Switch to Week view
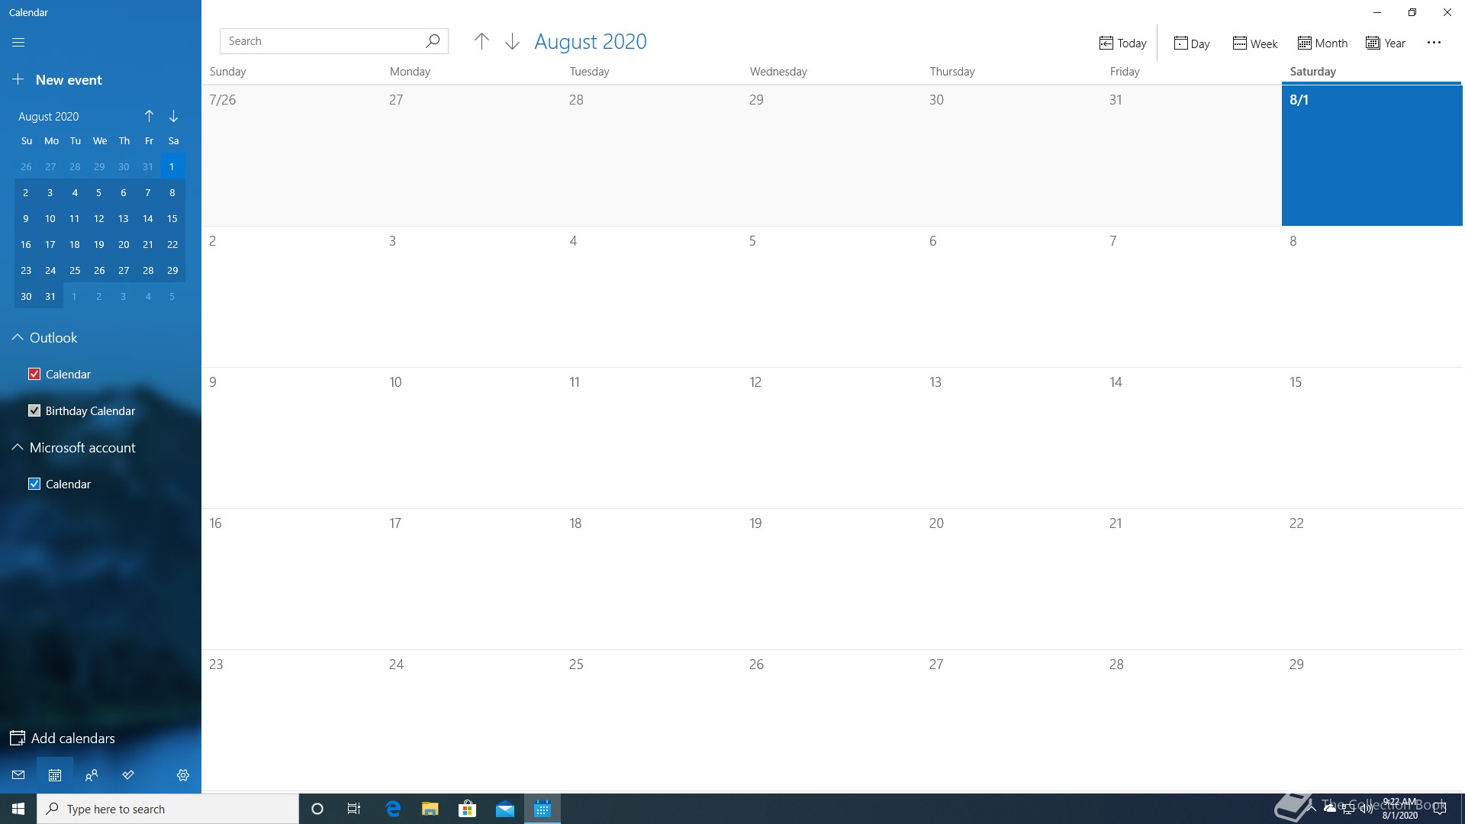Screen dimensions: 1465x824 [x=1254, y=43]
